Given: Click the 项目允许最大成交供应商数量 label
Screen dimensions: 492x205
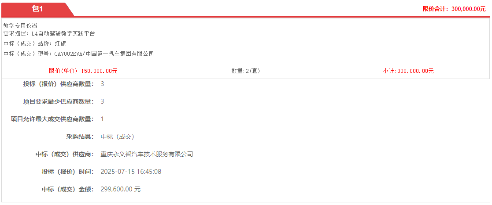Looking at the screenshot, I should point(52,119).
